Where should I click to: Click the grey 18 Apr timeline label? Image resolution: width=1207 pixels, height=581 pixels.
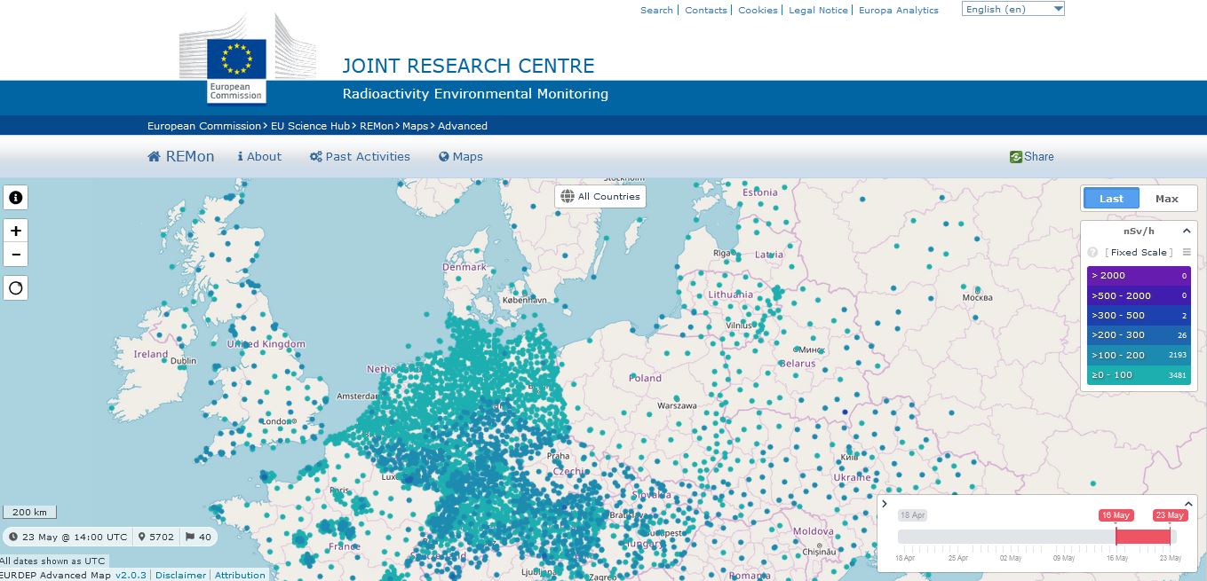pyautogui.click(x=912, y=515)
